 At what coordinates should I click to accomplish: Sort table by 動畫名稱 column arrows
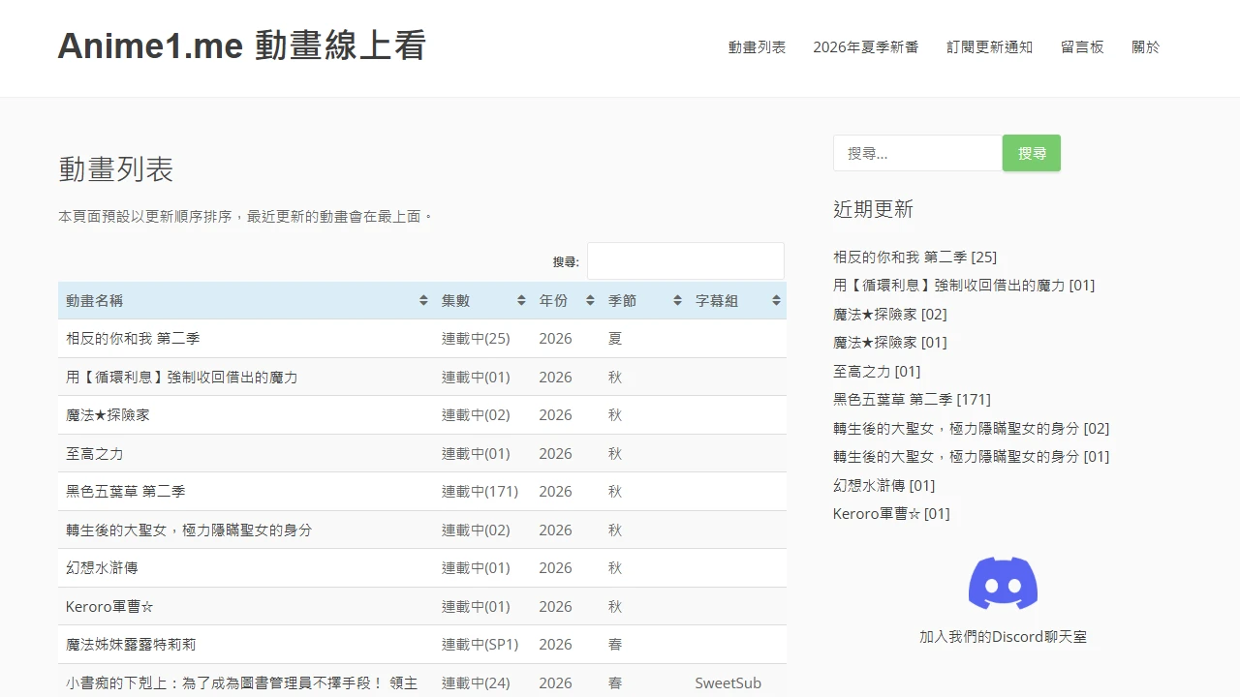pyautogui.click(x=423, y=301)
